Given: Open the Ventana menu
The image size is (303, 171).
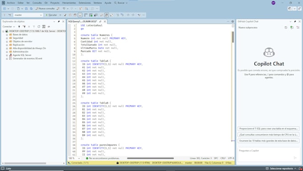Looking at the screenshot, I should pyautogui.click(x=98, y=3).
